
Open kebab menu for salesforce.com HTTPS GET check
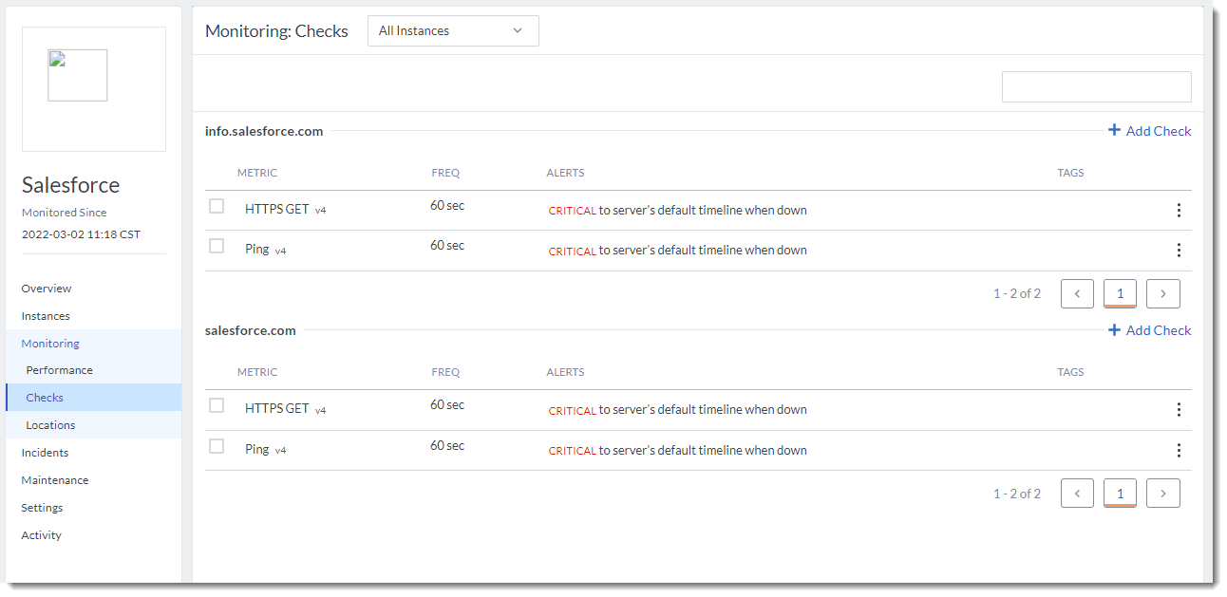1179,410
